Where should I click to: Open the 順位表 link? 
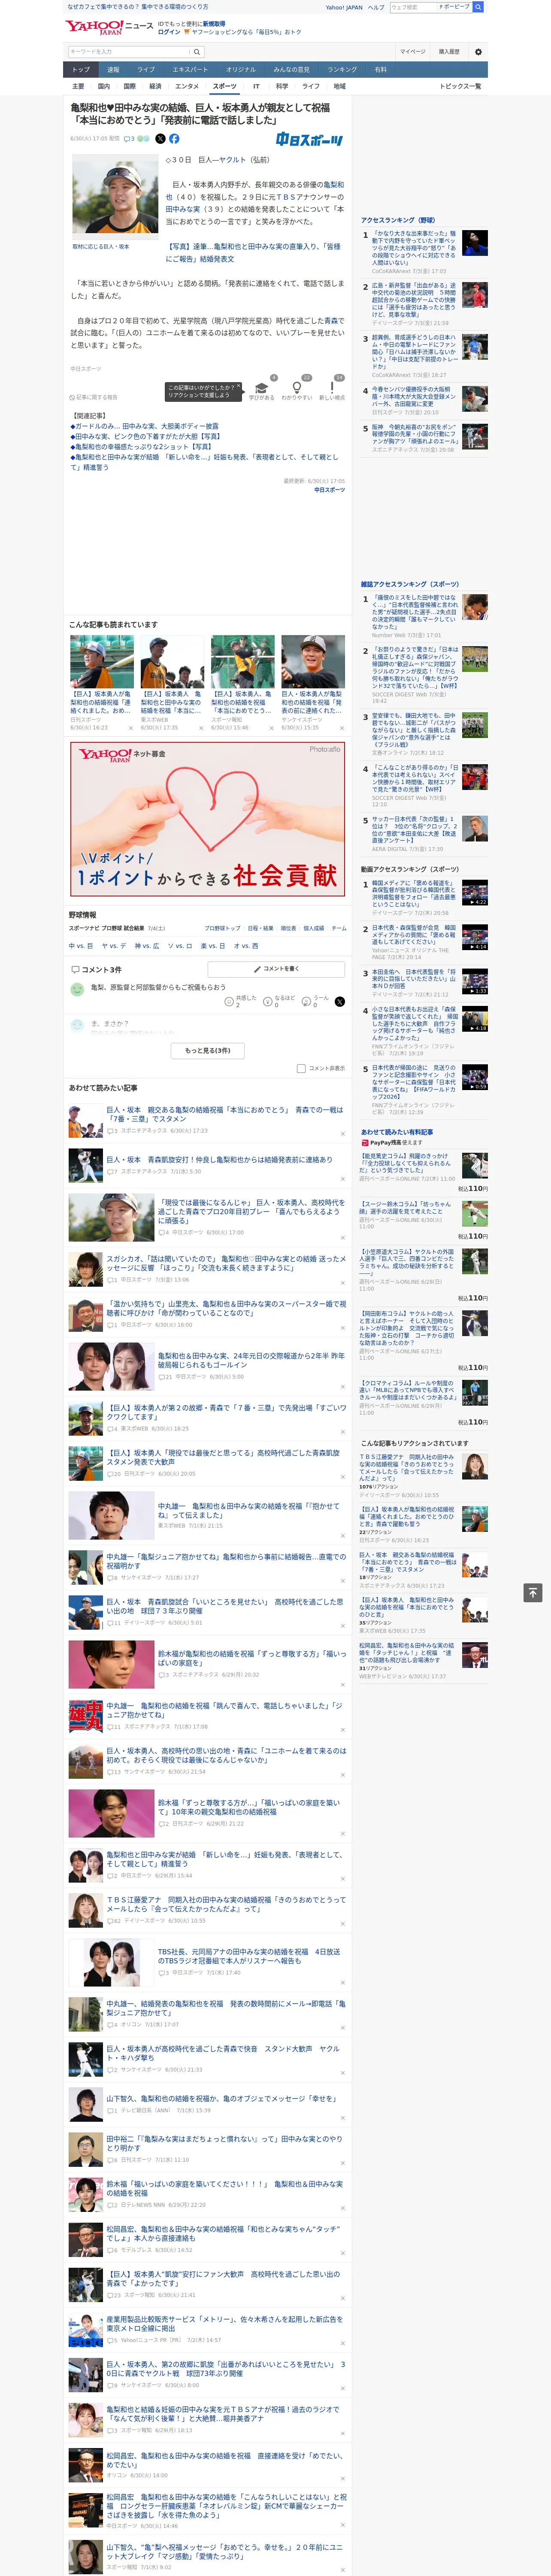(288, 928)
